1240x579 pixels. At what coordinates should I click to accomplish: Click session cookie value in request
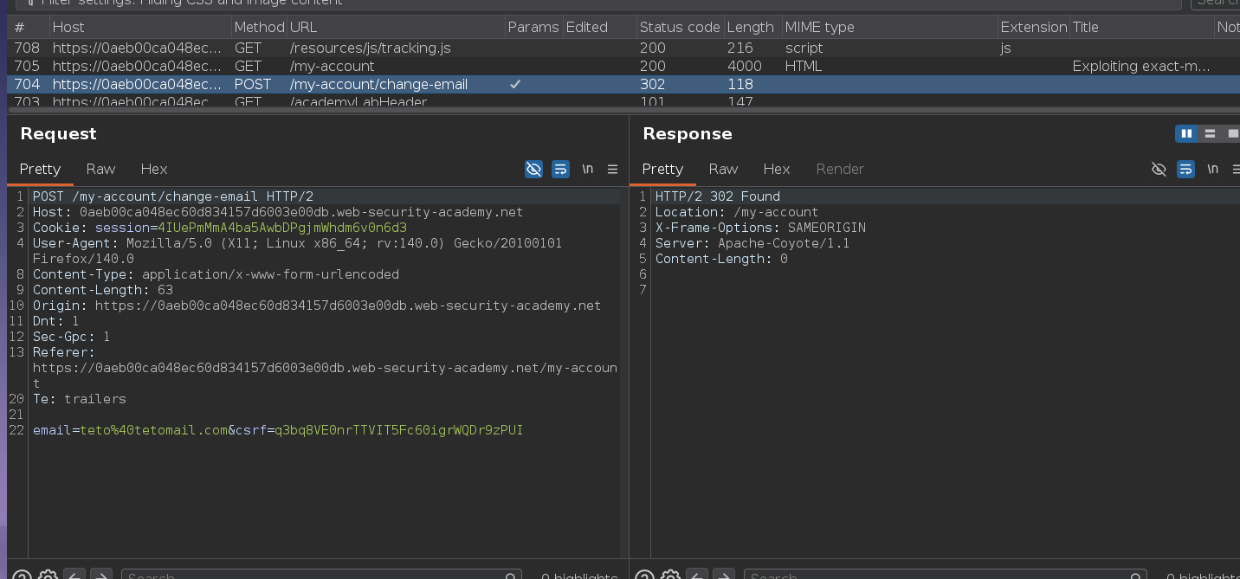282,228
